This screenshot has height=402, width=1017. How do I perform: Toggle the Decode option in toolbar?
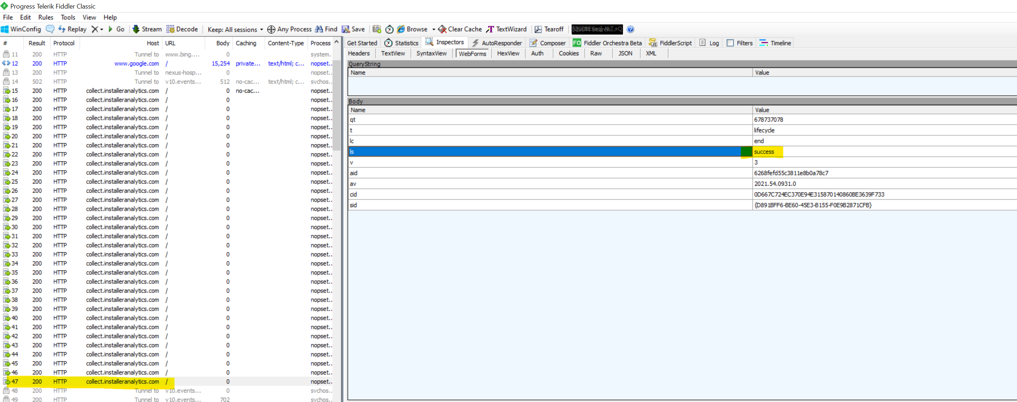point(182,29)
